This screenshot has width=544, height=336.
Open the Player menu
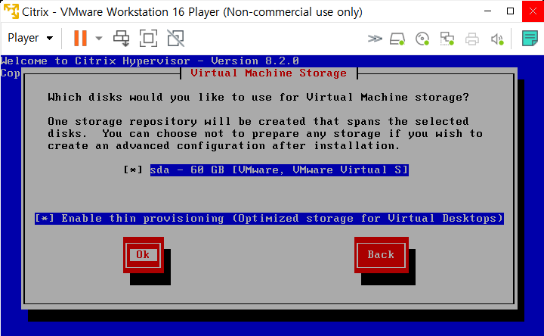pyautogui.click(x=30, y=38)
